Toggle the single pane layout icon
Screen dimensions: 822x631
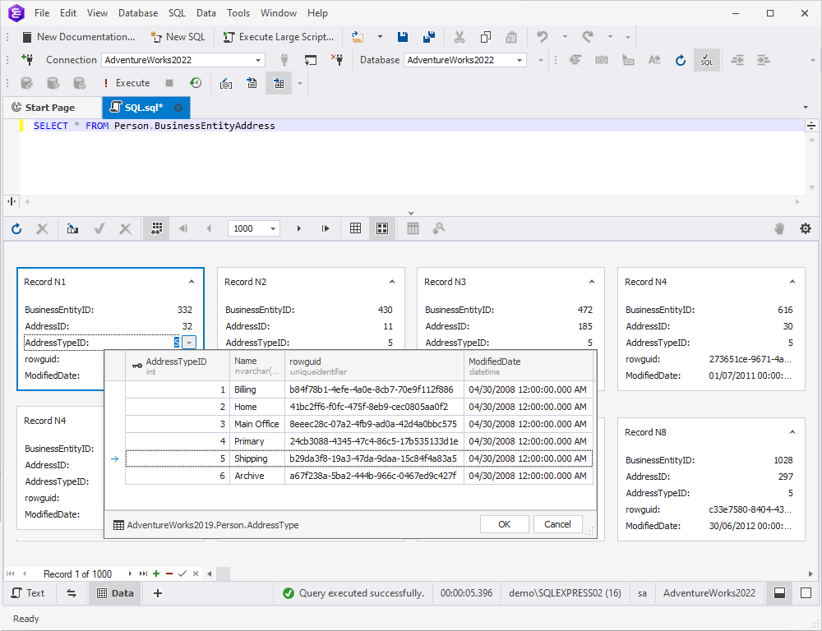point(806,593)
